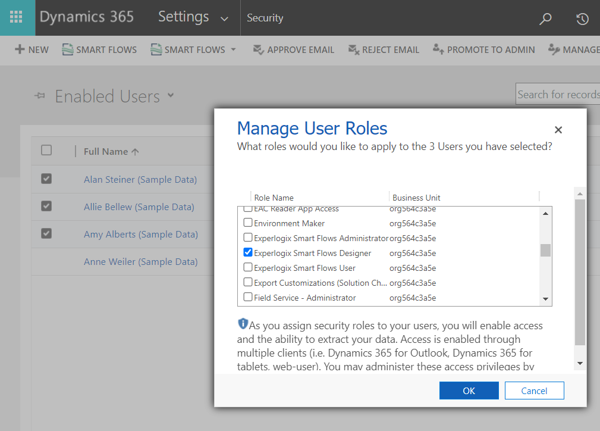Open the search magnifier icon
Viewport: 600px width, 431px height.
click(545, 18)
